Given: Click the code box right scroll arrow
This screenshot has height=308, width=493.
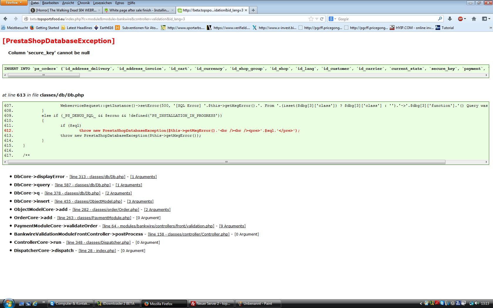Looking at the screenshot, I should click(x=487, y=162).
